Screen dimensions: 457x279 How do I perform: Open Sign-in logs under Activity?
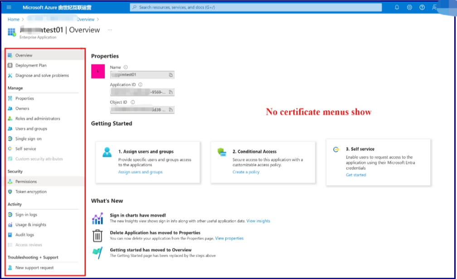pyautogui.click(x=26, y=215)
